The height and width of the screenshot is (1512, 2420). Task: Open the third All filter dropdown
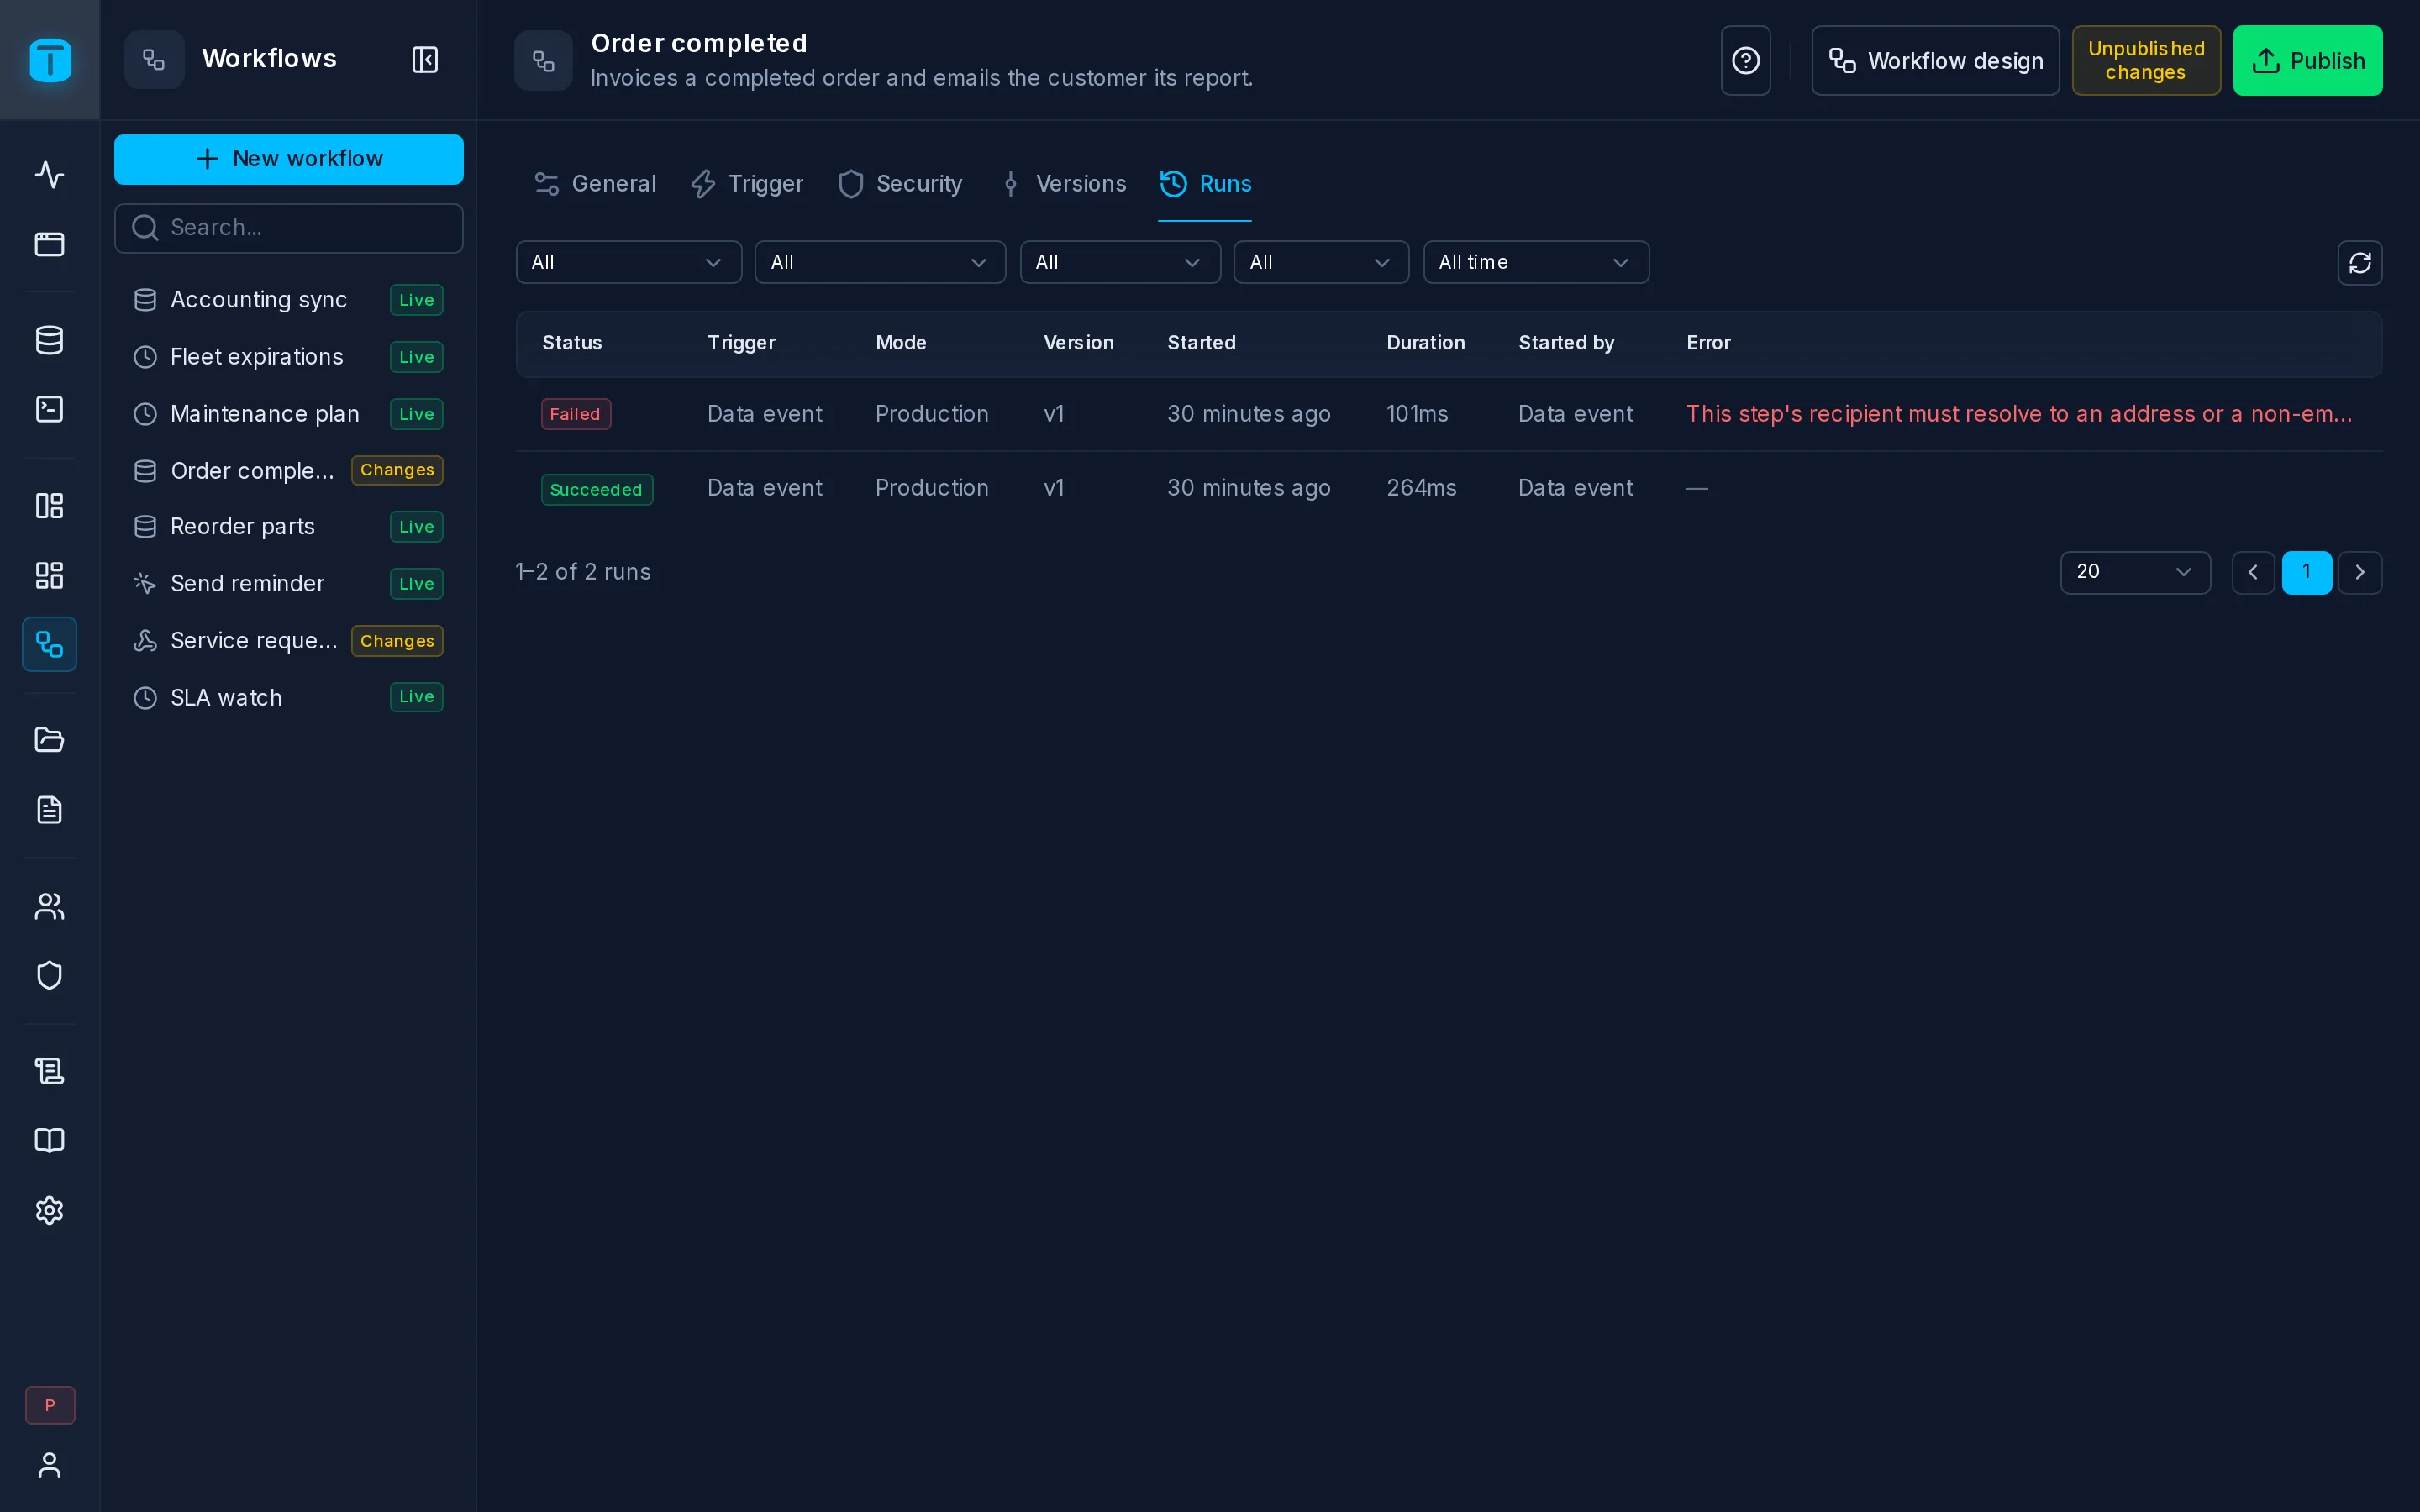(1120, 262)
